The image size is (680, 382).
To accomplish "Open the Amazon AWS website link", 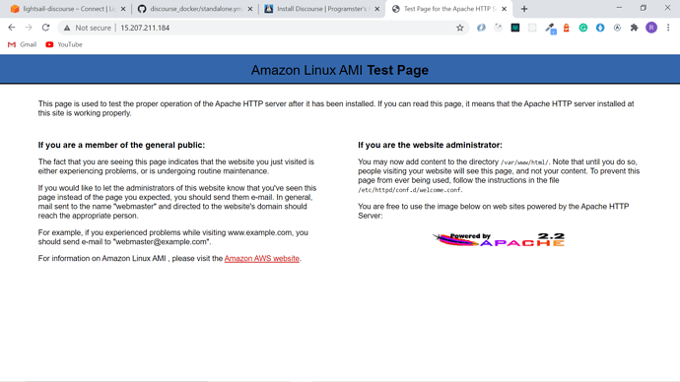I will [x=261, y=259].
